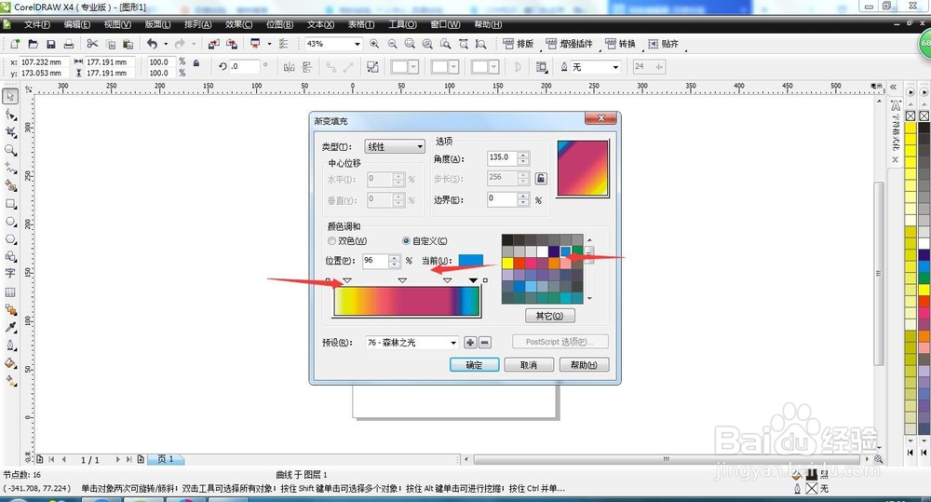Click the Save icon in the toolbar
The image size is (931, 502).
coord(51,44)
